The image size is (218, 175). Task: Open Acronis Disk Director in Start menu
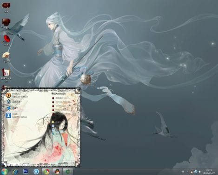16,115
